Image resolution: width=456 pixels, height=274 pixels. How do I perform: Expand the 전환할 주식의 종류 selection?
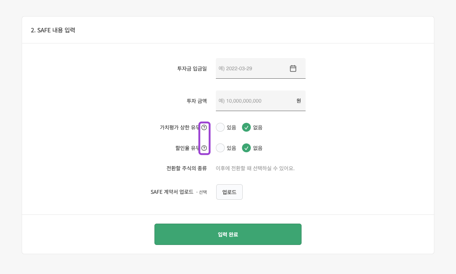(x=255, y=168)
